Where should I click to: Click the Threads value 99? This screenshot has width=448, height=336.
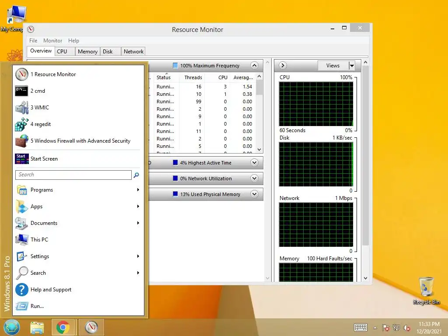coord(199,101)
